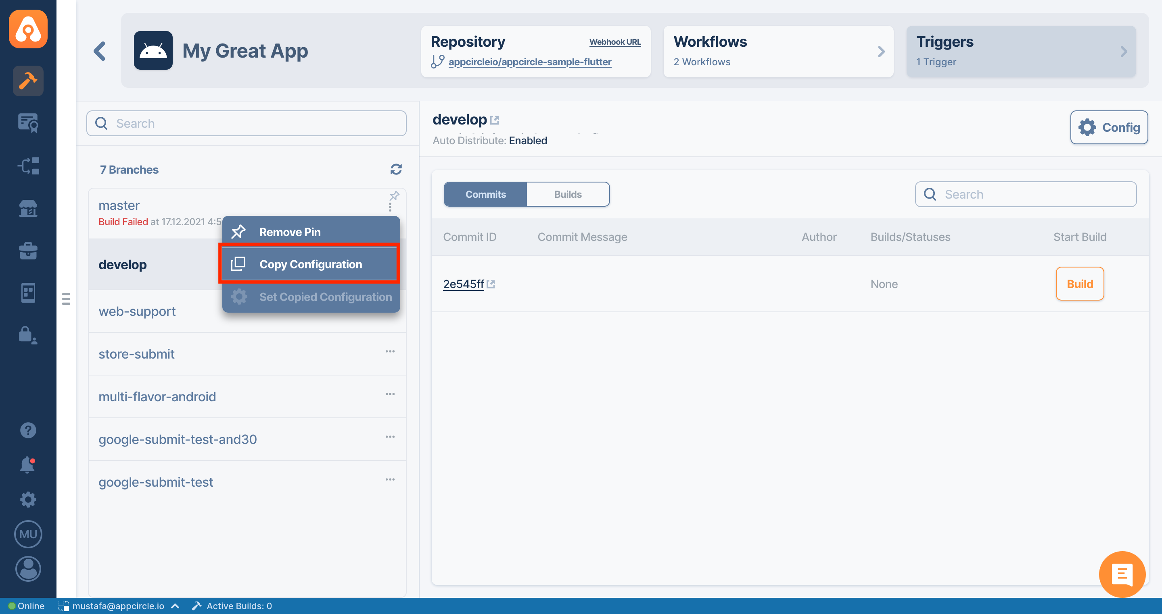The image size is (1162, 614).
Task: Go back using the left arrow
Action: (100, 51)
